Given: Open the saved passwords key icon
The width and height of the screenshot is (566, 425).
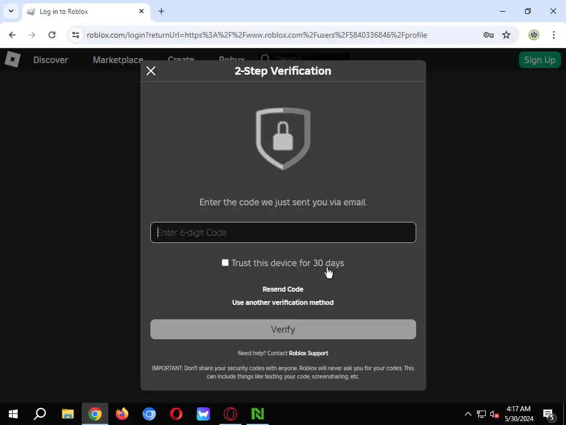Looking at the screenshot, I should click(489, 35).
